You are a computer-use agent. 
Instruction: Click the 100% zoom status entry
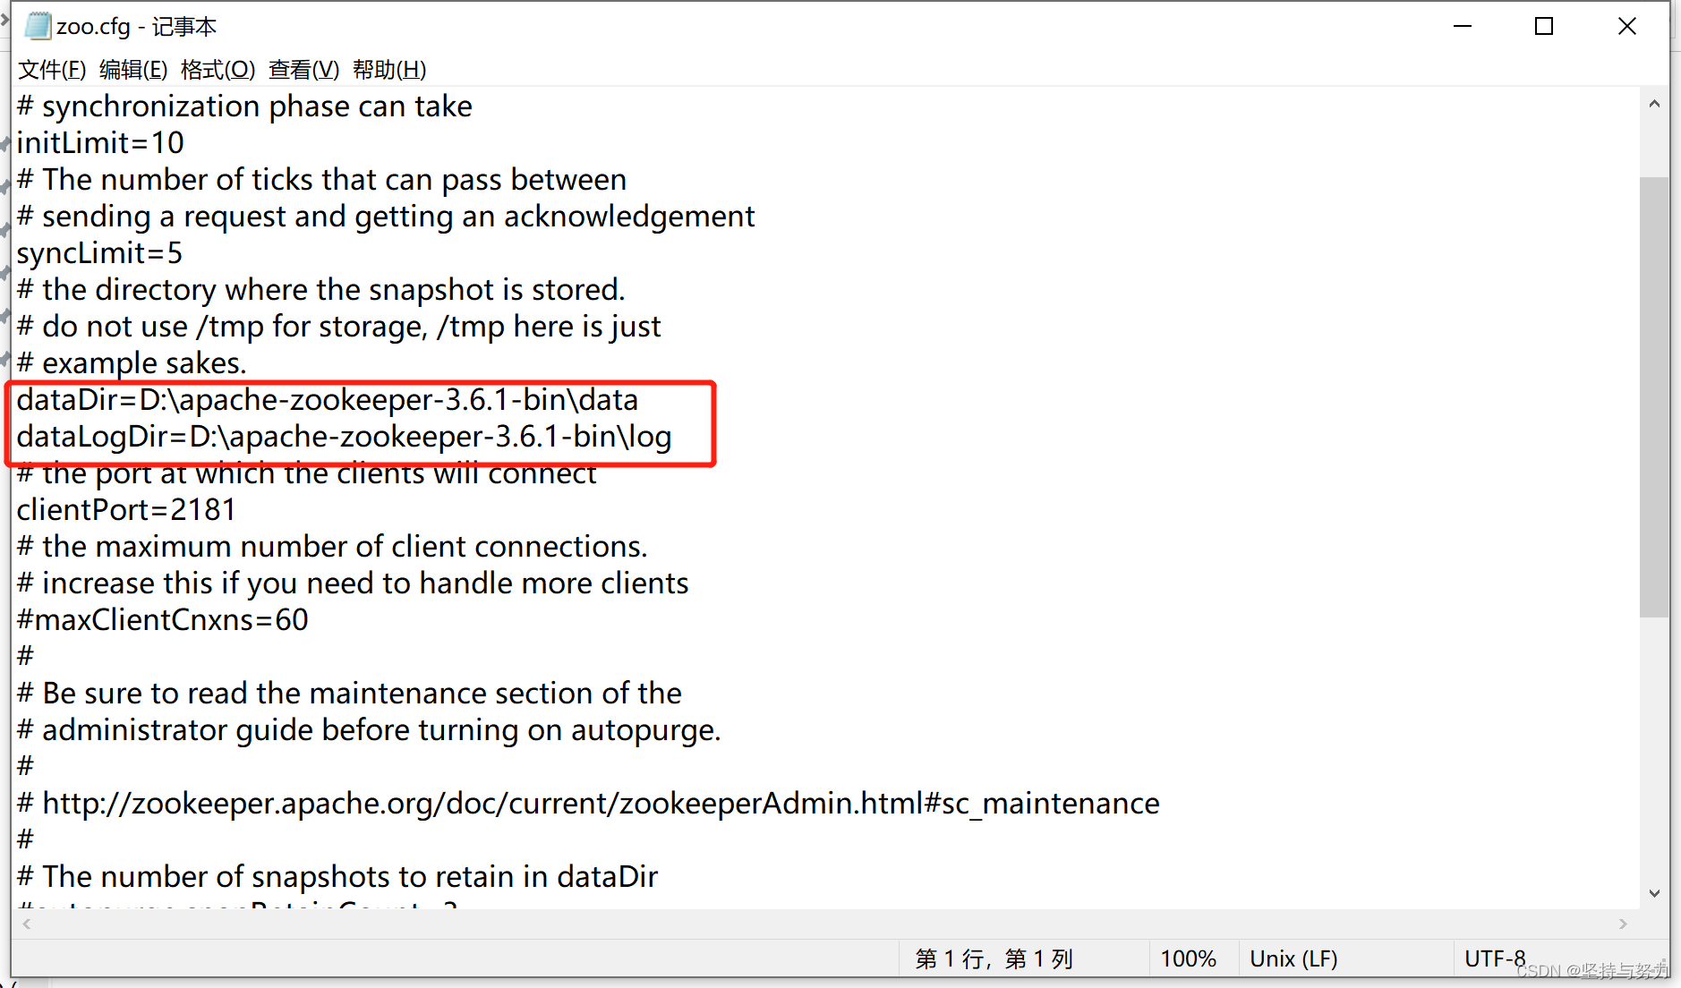pyautogui.click(x=1189, y=958)
